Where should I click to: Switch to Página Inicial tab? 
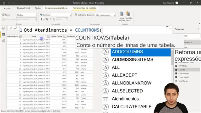(24, 8)
